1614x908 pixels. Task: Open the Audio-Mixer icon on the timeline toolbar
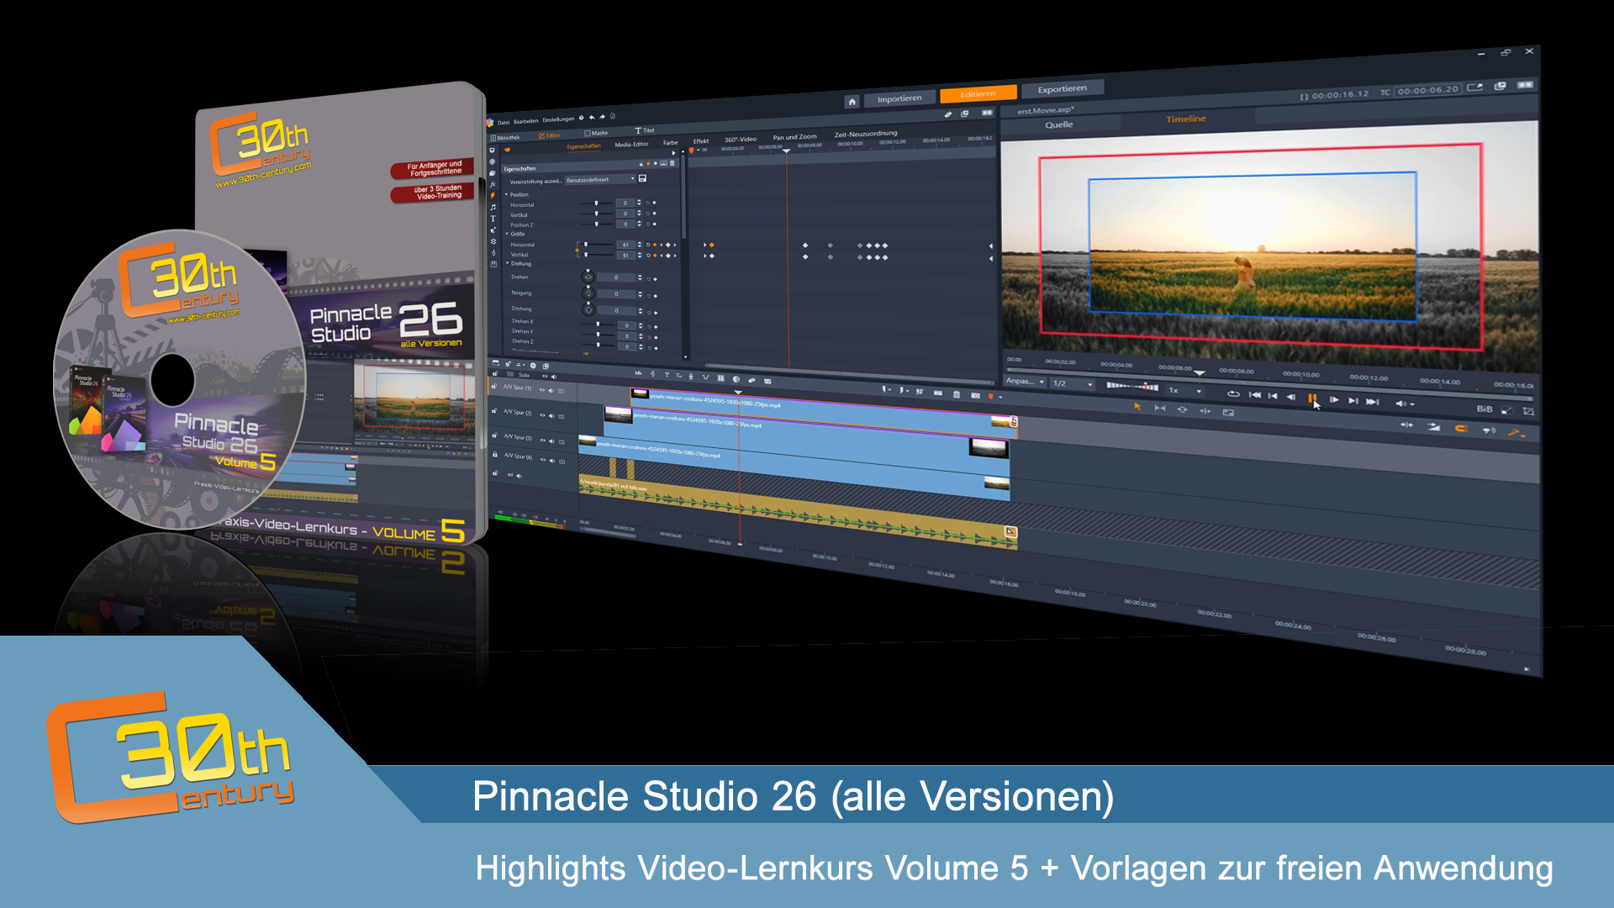[639, 372]
